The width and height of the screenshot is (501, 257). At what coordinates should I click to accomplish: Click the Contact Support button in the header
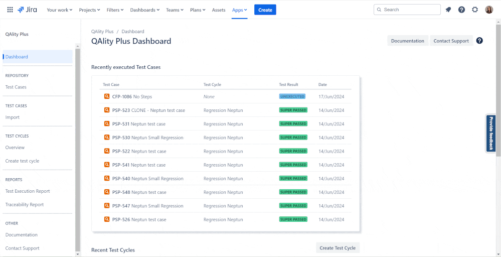(451, 41)
